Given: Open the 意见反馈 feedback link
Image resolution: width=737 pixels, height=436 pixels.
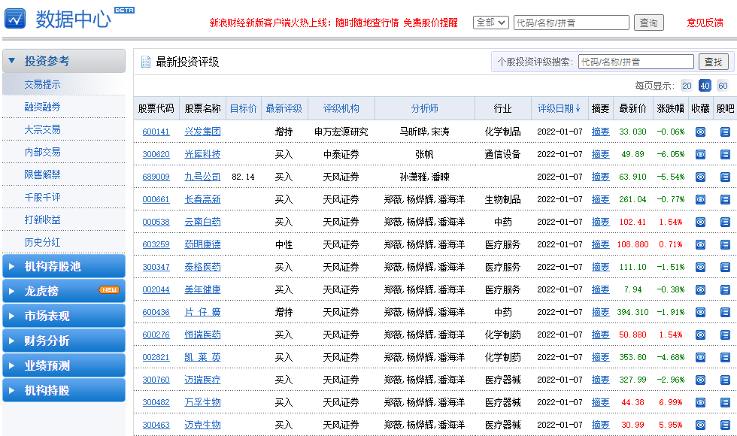Looking at the screenshot, I should (705, 23).
